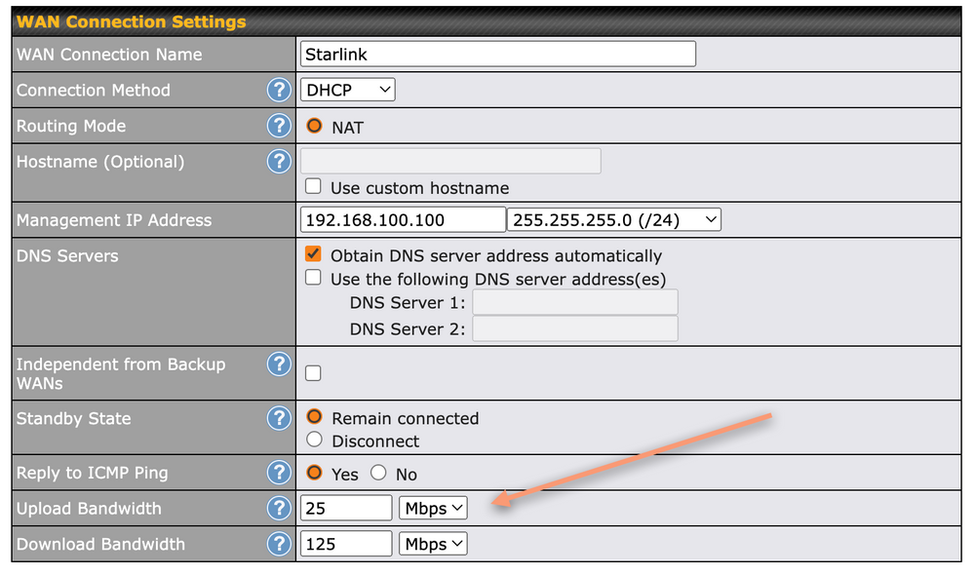The image size is (975, 575).
Task: Open help for Connection Method setting
Action: (x=279, y=90)
